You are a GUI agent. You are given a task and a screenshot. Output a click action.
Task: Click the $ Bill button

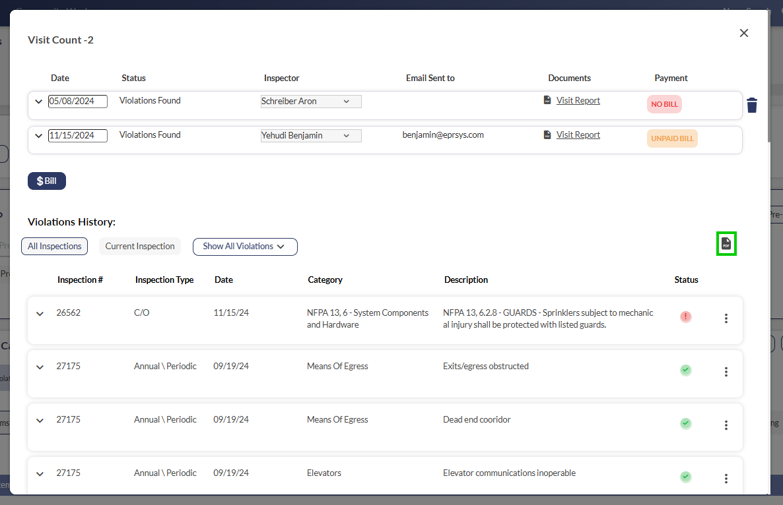pyautogui.click(x=47, y=181)
